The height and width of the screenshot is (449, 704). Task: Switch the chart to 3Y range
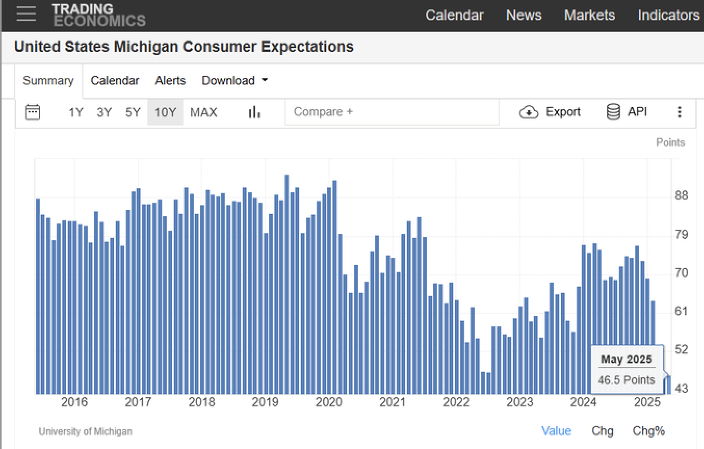tap(104, 112)
